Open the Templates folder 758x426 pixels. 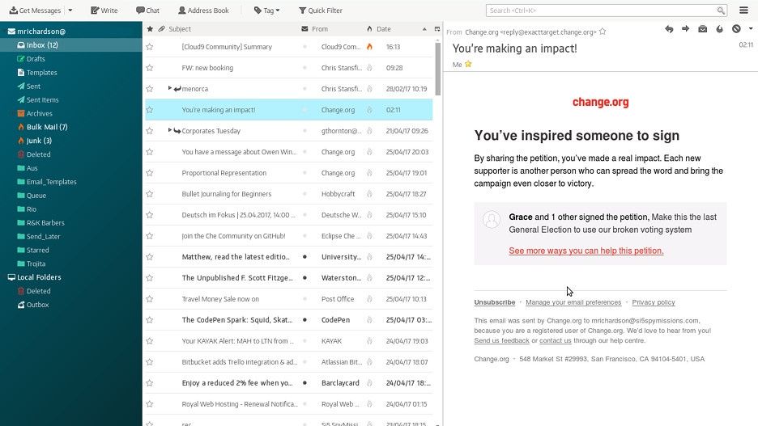[36, 73]
